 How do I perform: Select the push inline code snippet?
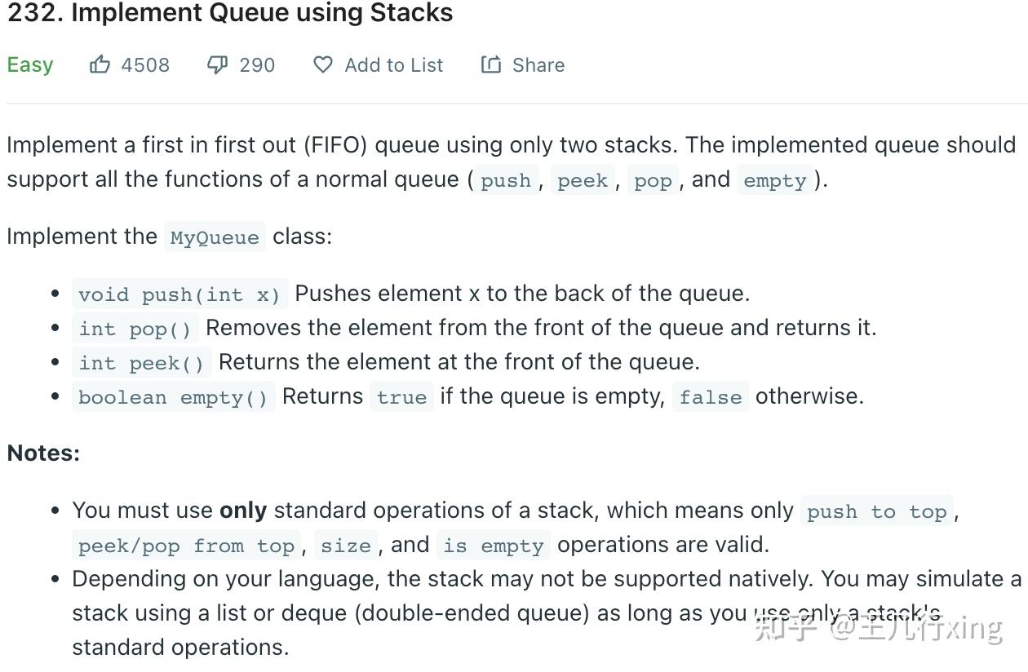pyautogui.click(x=506, y=180)
